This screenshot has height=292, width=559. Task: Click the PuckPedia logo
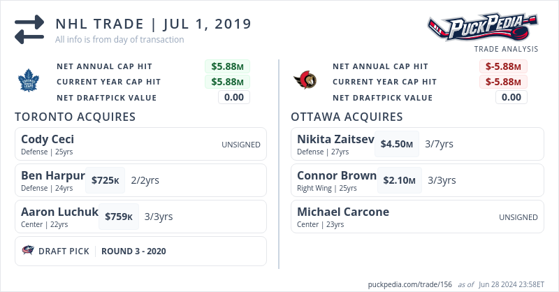tap(484, 28)
